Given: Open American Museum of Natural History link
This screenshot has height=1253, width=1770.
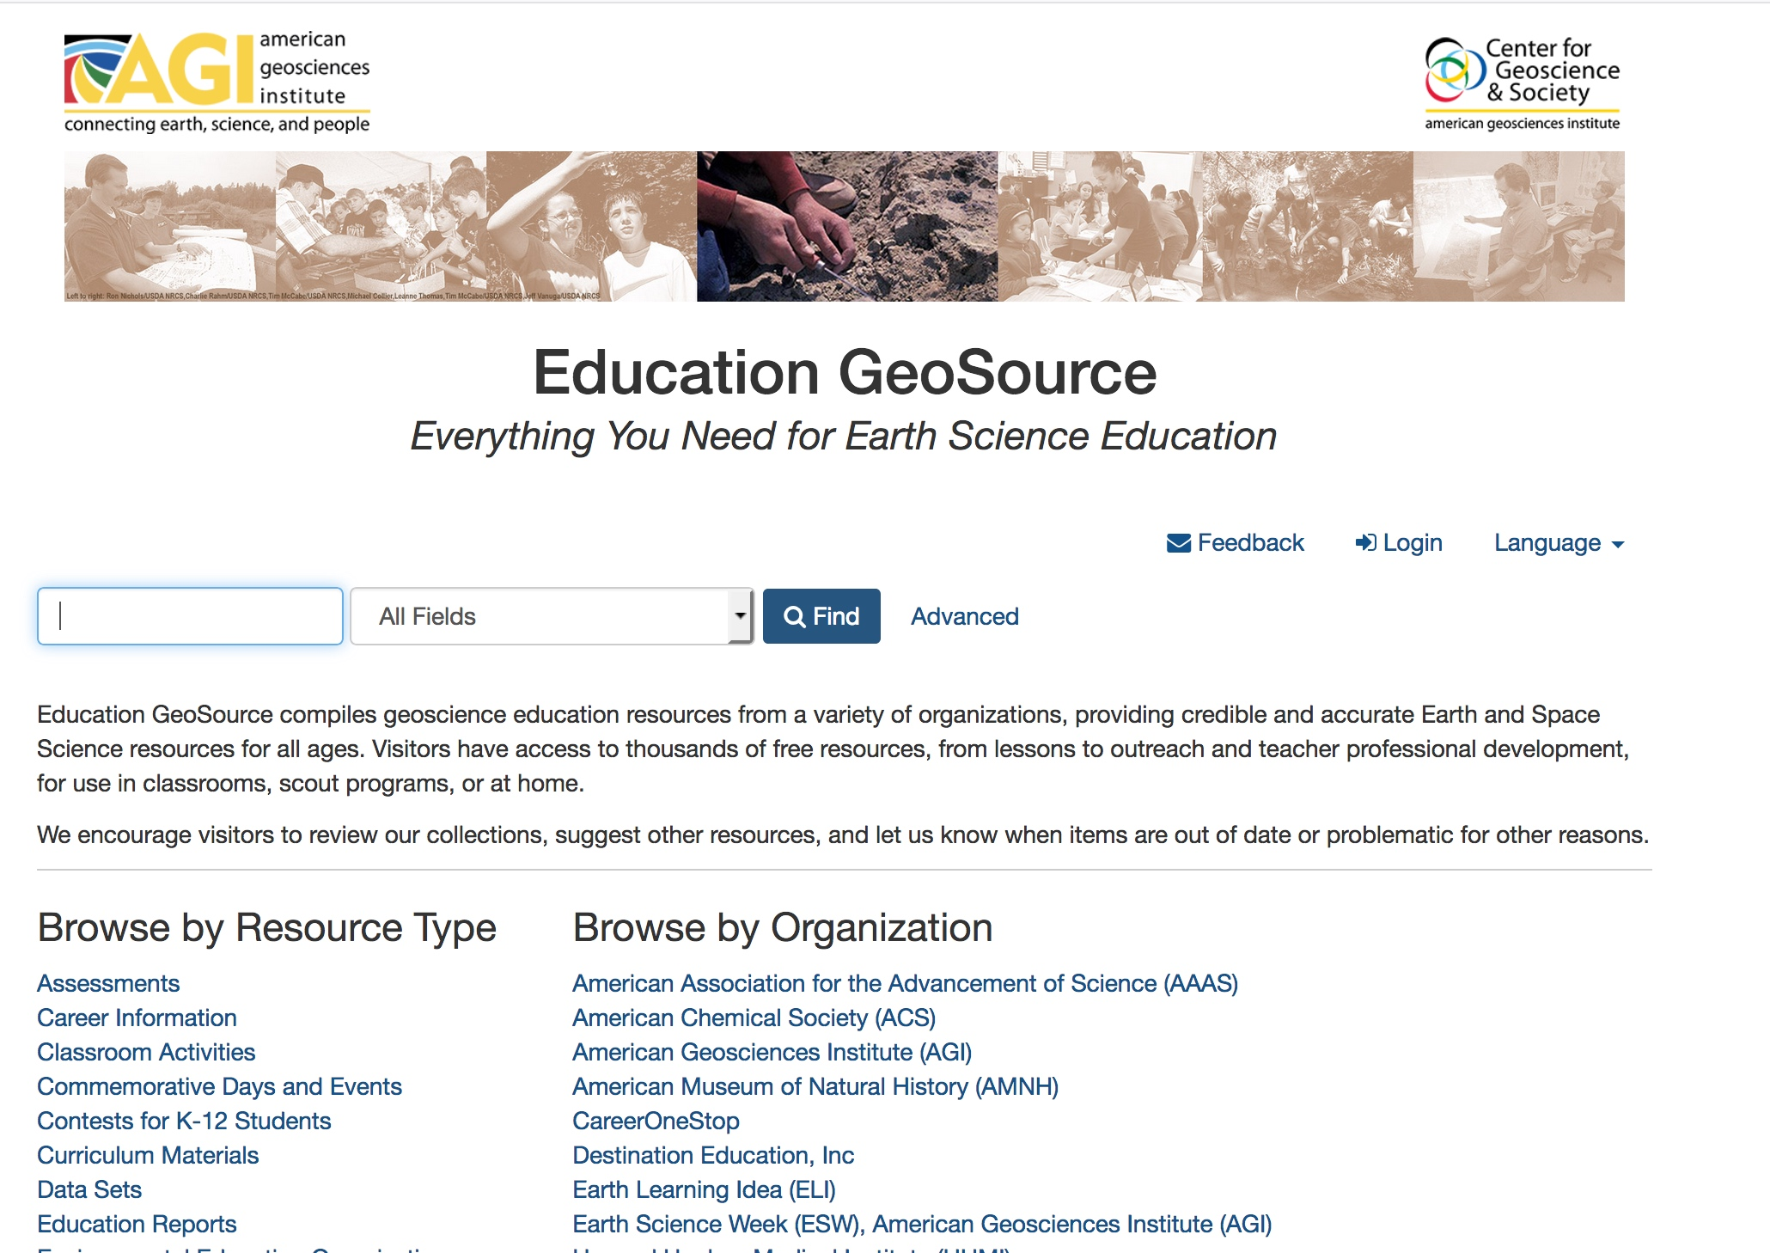Looking at the screenshot, I should 815,1086.
